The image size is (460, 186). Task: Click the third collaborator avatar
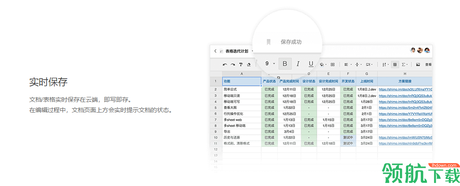coord(427,50)
